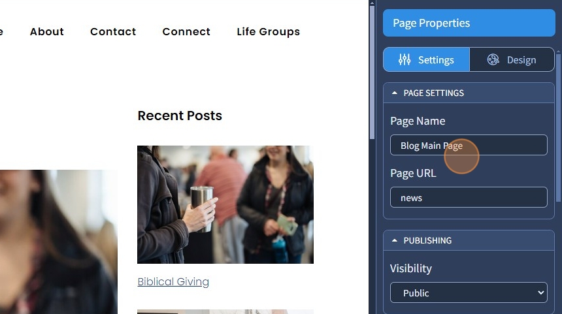
Task: Collapse the PUBLISHING section arrow
Action: click(x=395, y=240)
